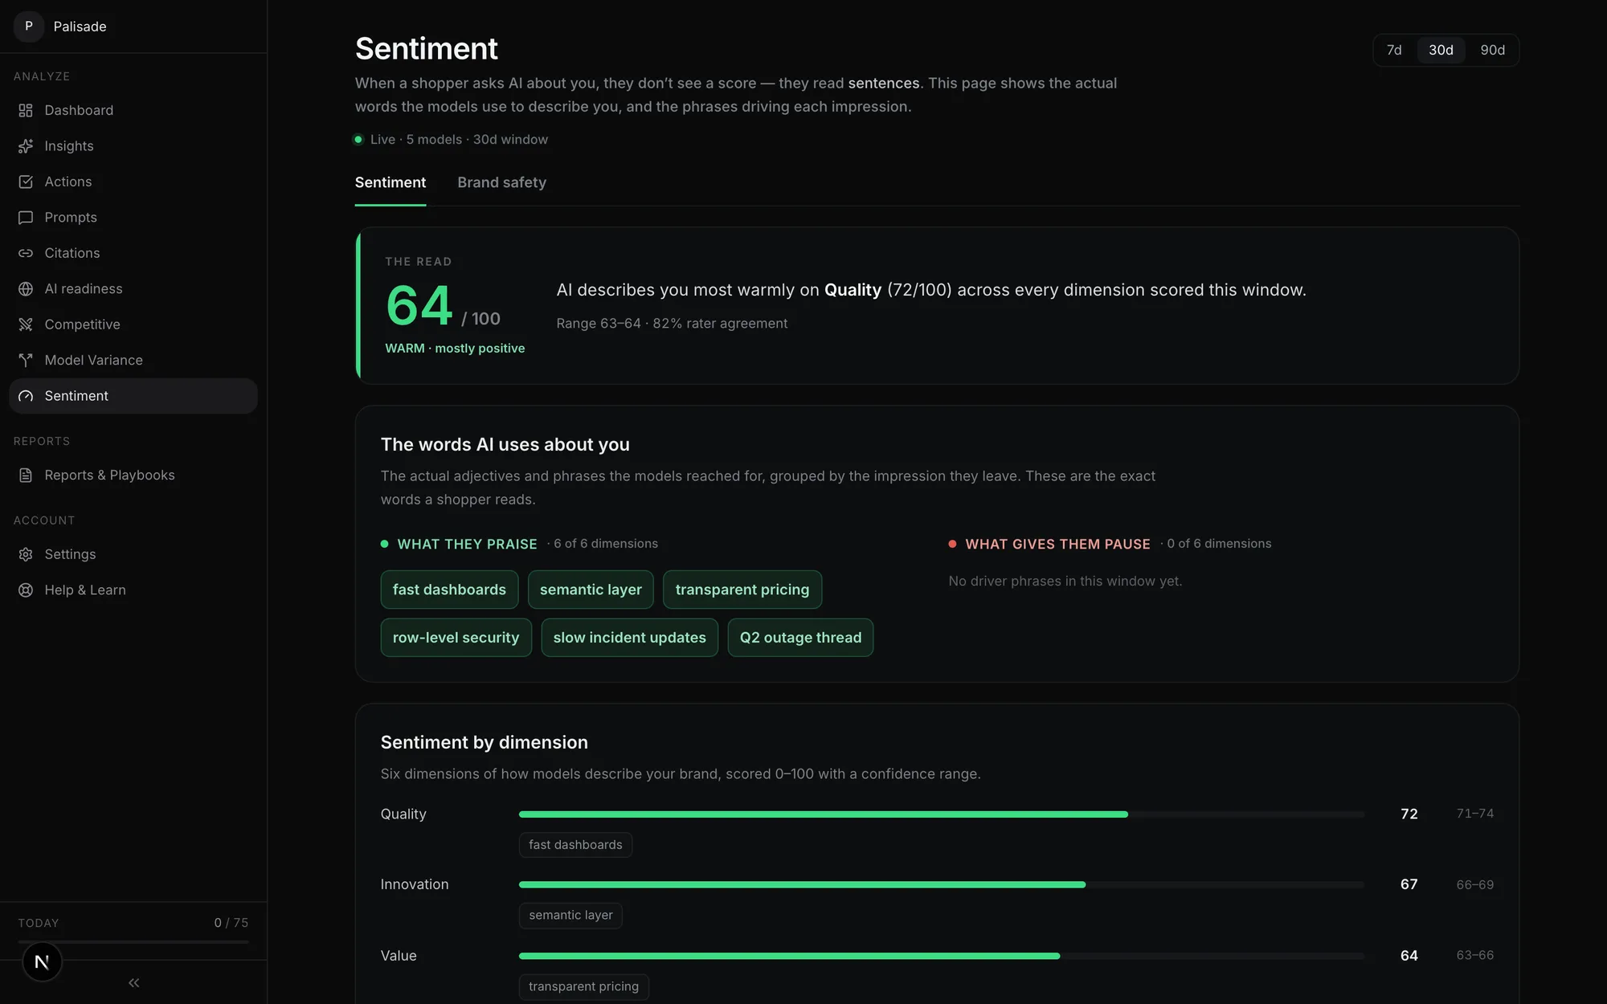Open the Competitive page
Image resolution: width=1607 pixels, height=1004 pixels.
point(133,324)
